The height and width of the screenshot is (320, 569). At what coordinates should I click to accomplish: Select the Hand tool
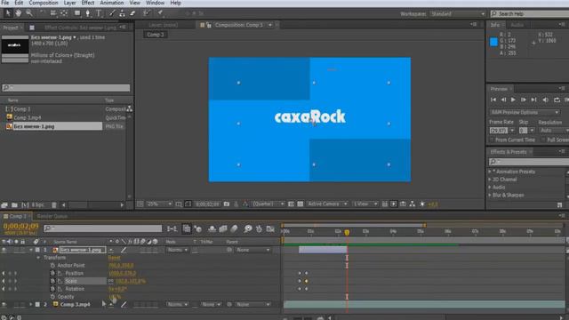(x=18, y=13)
